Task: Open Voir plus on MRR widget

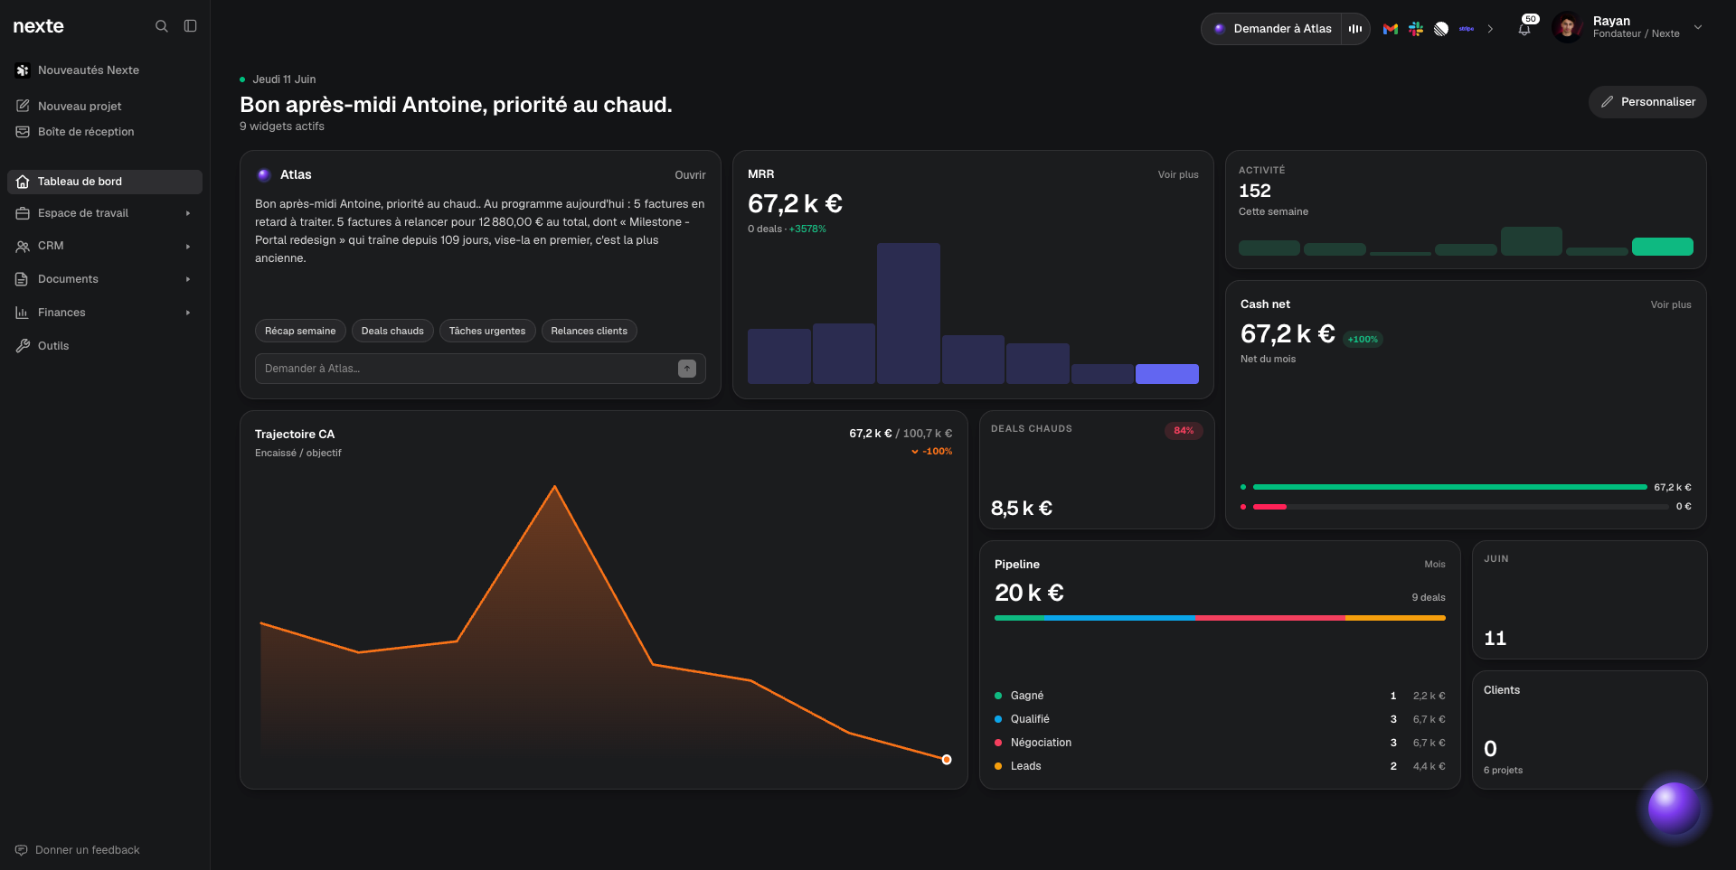Action: point(1178,174)
